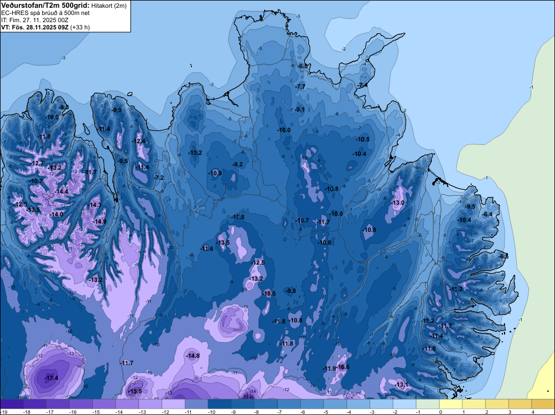Click the '(+33 h)' forecast offset text
The image size is (555, 415).
(80, 27)
